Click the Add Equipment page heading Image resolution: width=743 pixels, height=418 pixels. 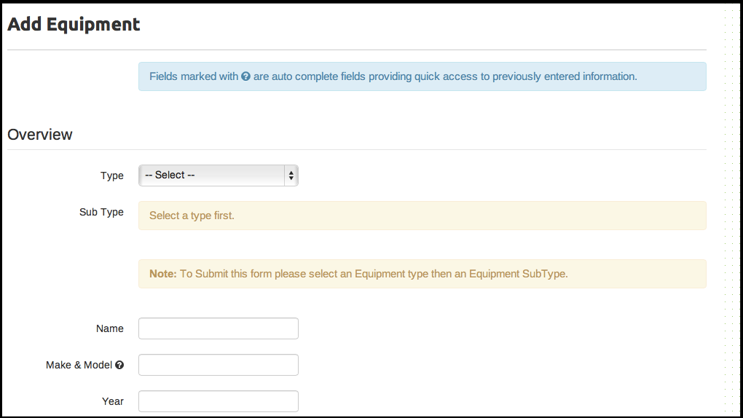pos(74,24)
